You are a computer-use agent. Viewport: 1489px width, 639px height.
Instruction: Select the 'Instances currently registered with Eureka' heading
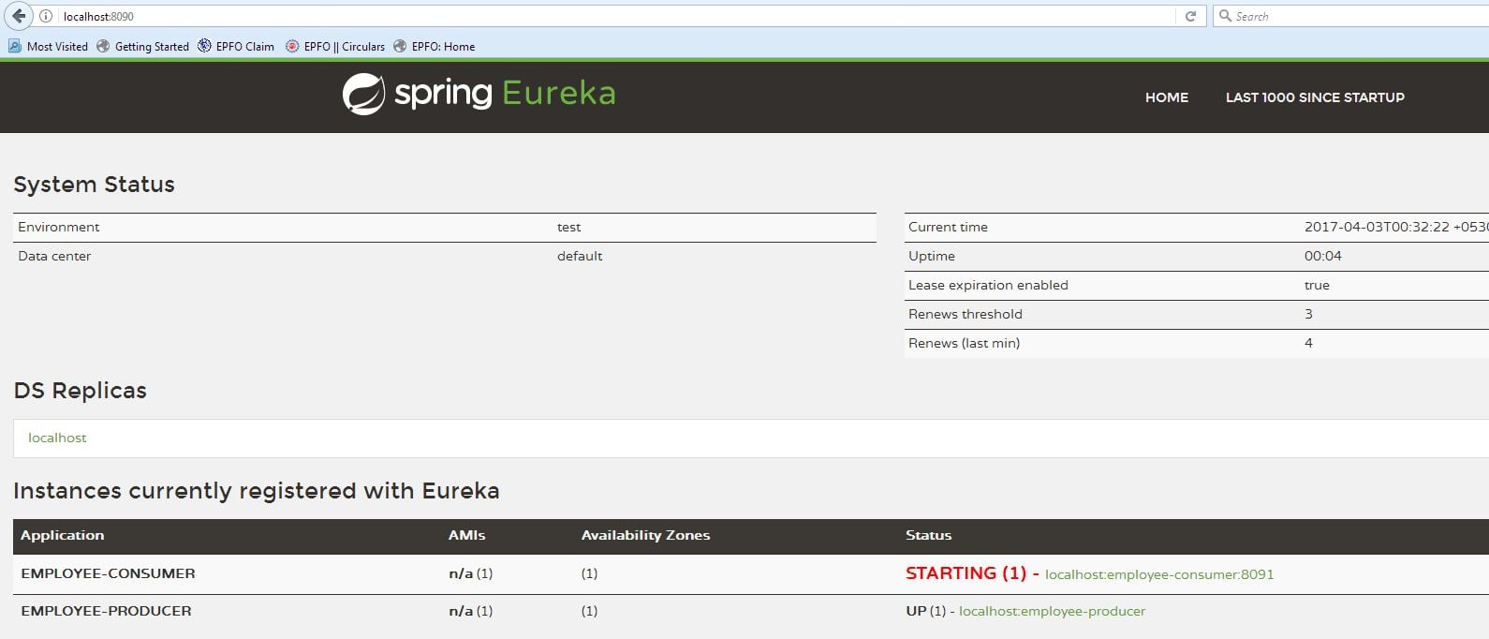point(256,491)
